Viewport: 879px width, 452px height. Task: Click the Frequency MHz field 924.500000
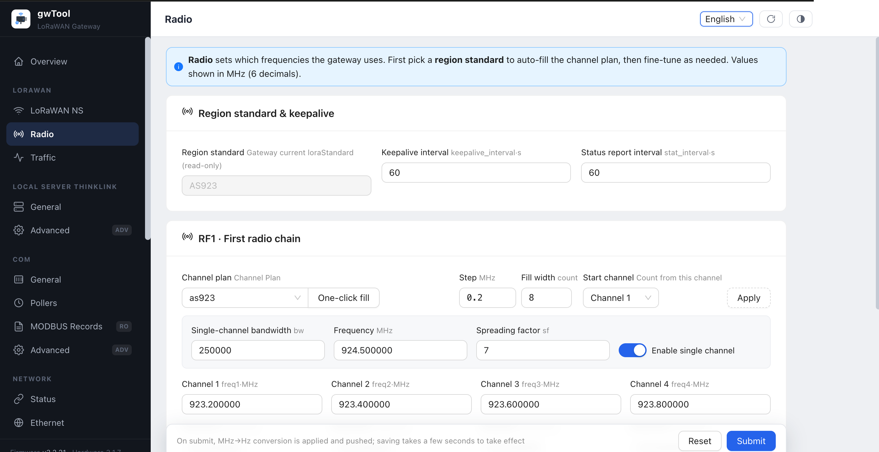coord(400,350)
